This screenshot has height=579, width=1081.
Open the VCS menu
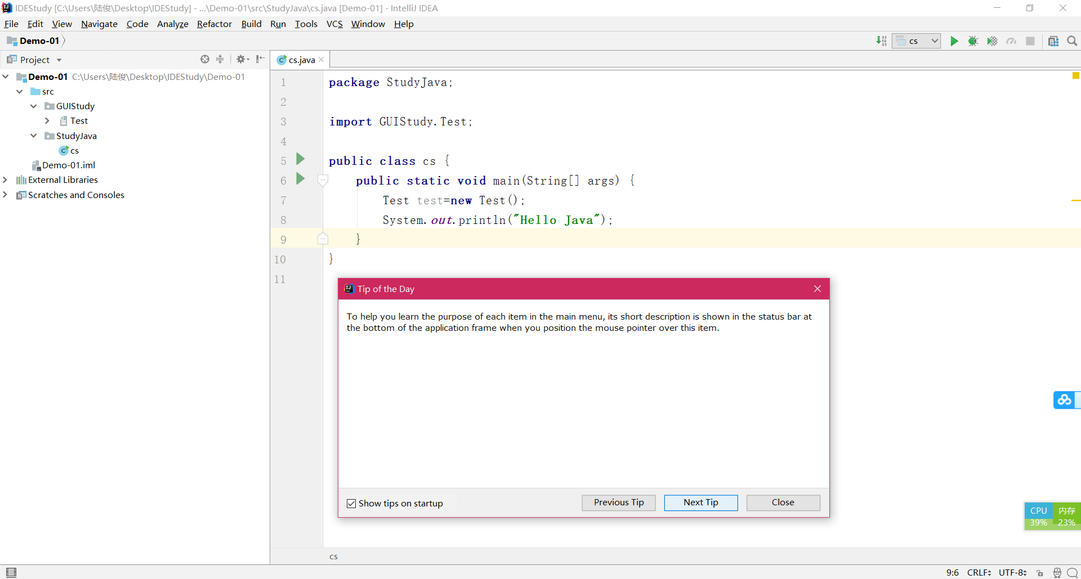(x=334, y=24)
